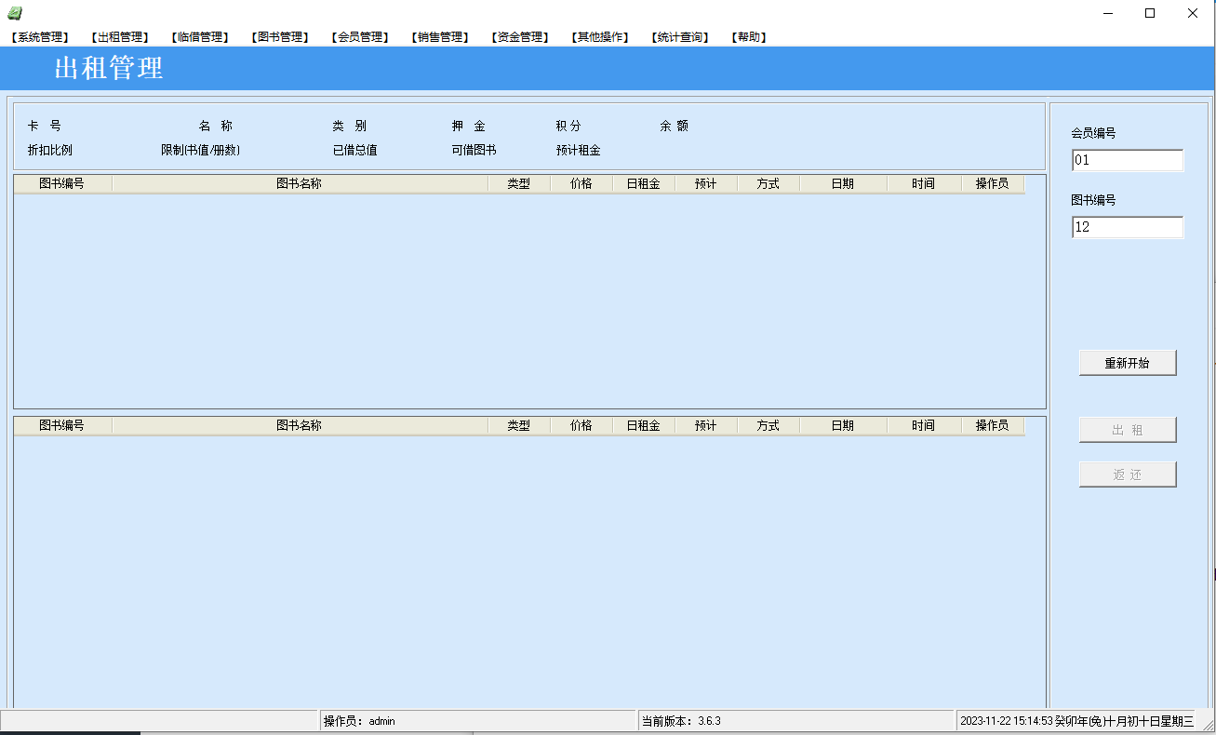Viewport: 1216px width, 735px height.
Task: Click the 出租 button
Action: pos(1128,430)
